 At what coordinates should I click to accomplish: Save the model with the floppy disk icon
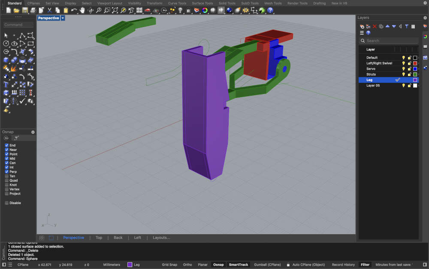pos(25,10)
